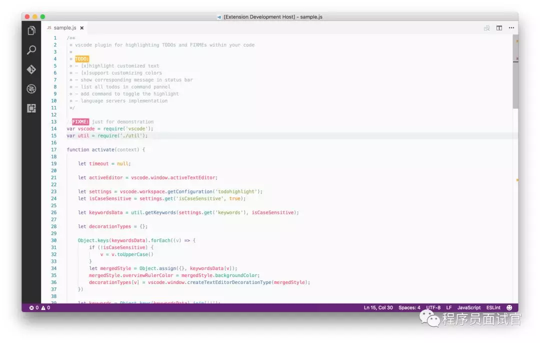Click line number 1 in gutter
The height and width of the screenshot is (343, 540).
click(x=55, y=38)
